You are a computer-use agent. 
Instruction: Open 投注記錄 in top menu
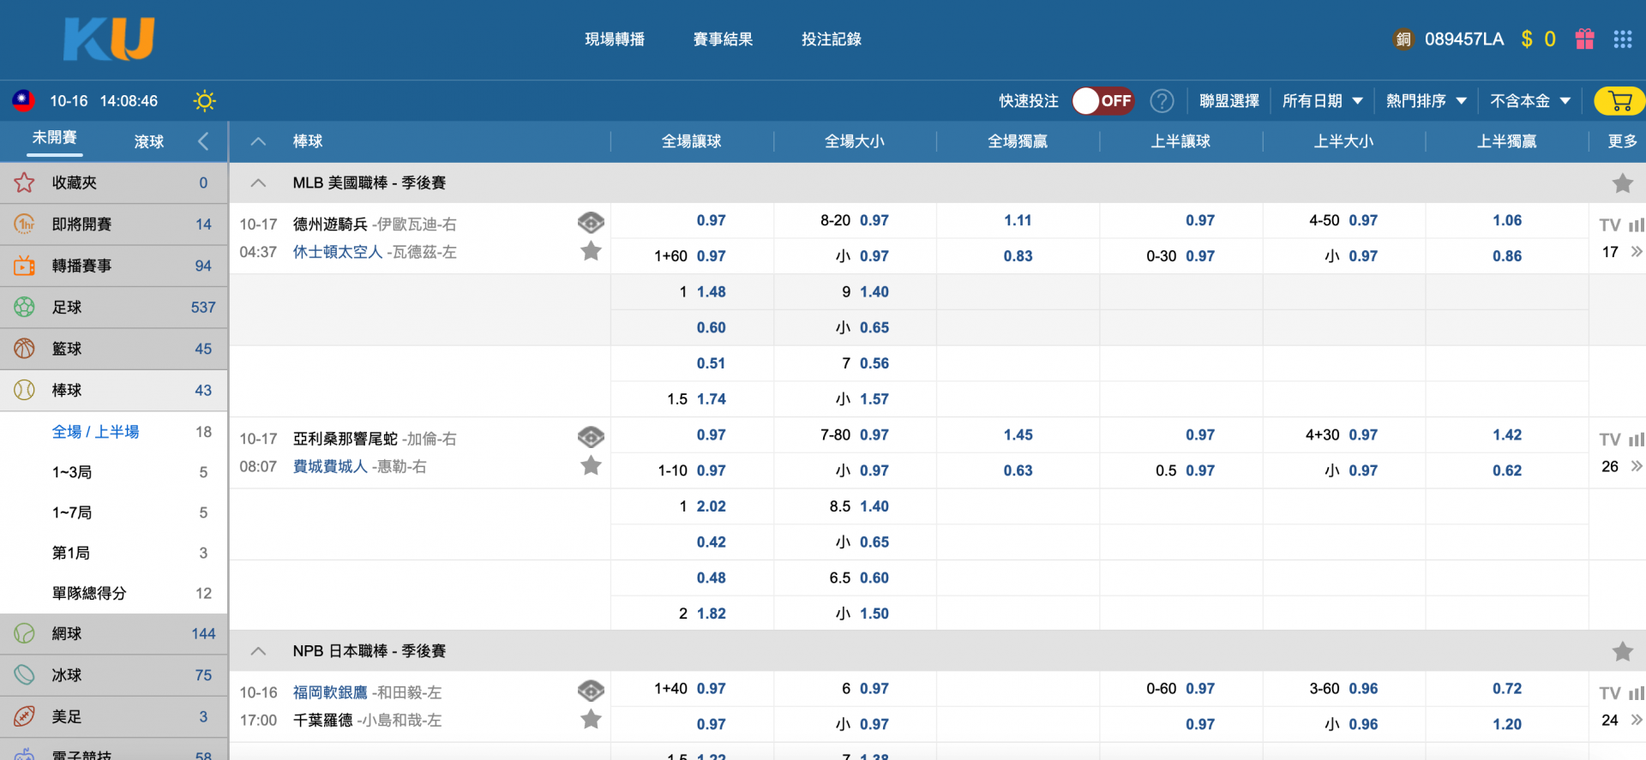(x=832, y=39)
